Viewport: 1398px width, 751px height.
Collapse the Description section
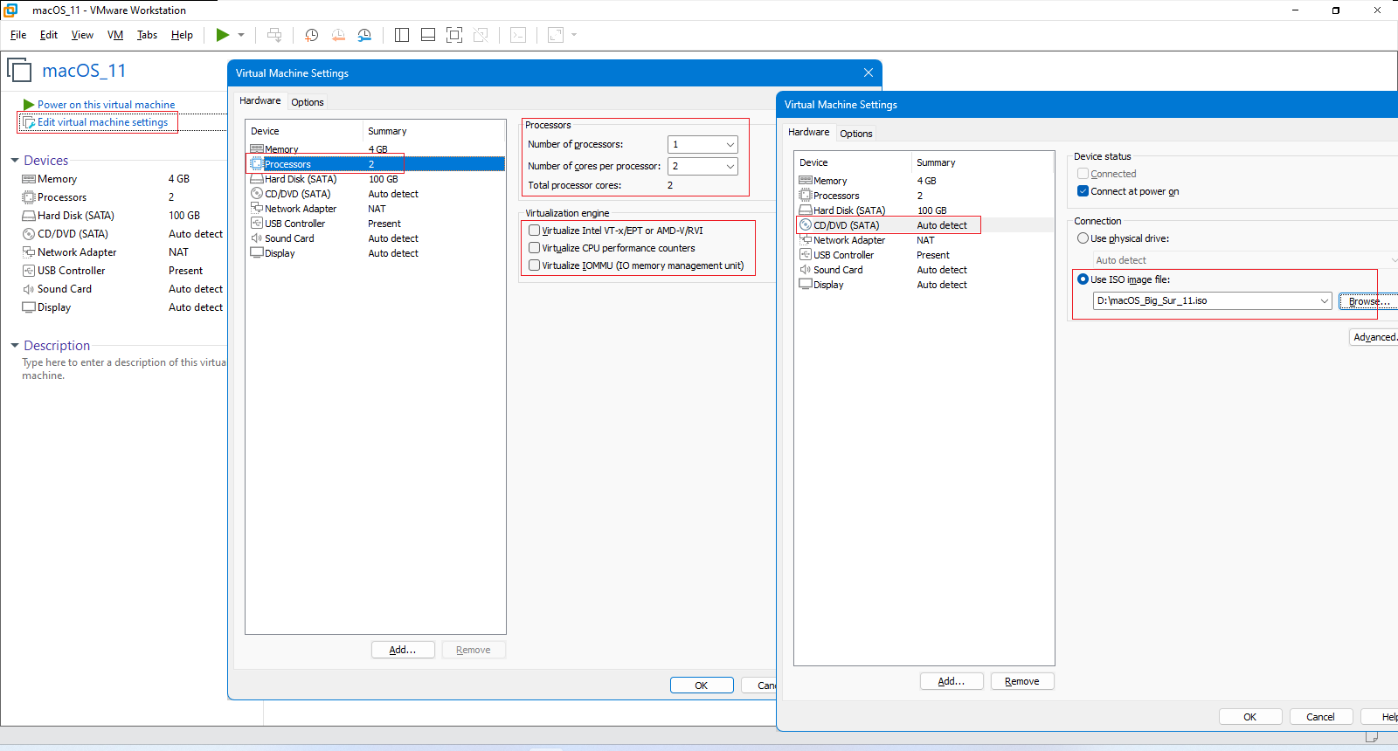pos(15,346)
